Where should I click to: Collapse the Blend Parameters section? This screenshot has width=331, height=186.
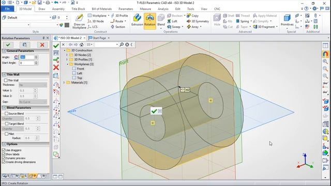4,108
